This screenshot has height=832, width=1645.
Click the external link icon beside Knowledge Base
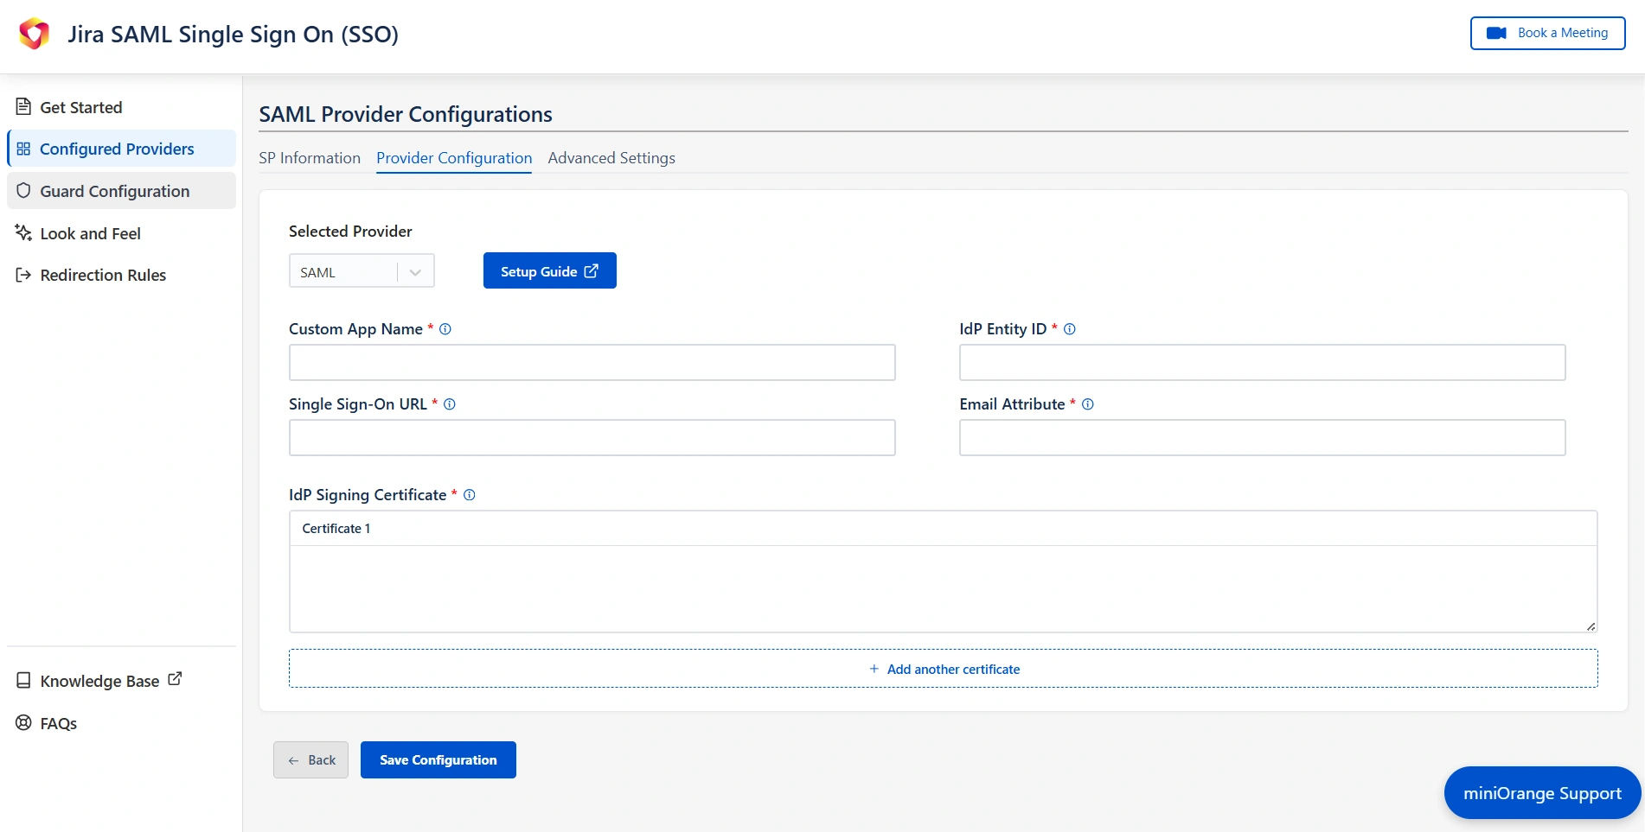175,679
